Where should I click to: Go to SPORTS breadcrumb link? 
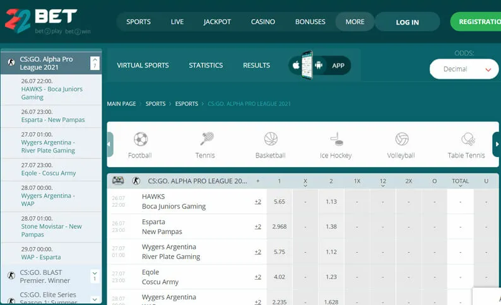tap(155, 104)
